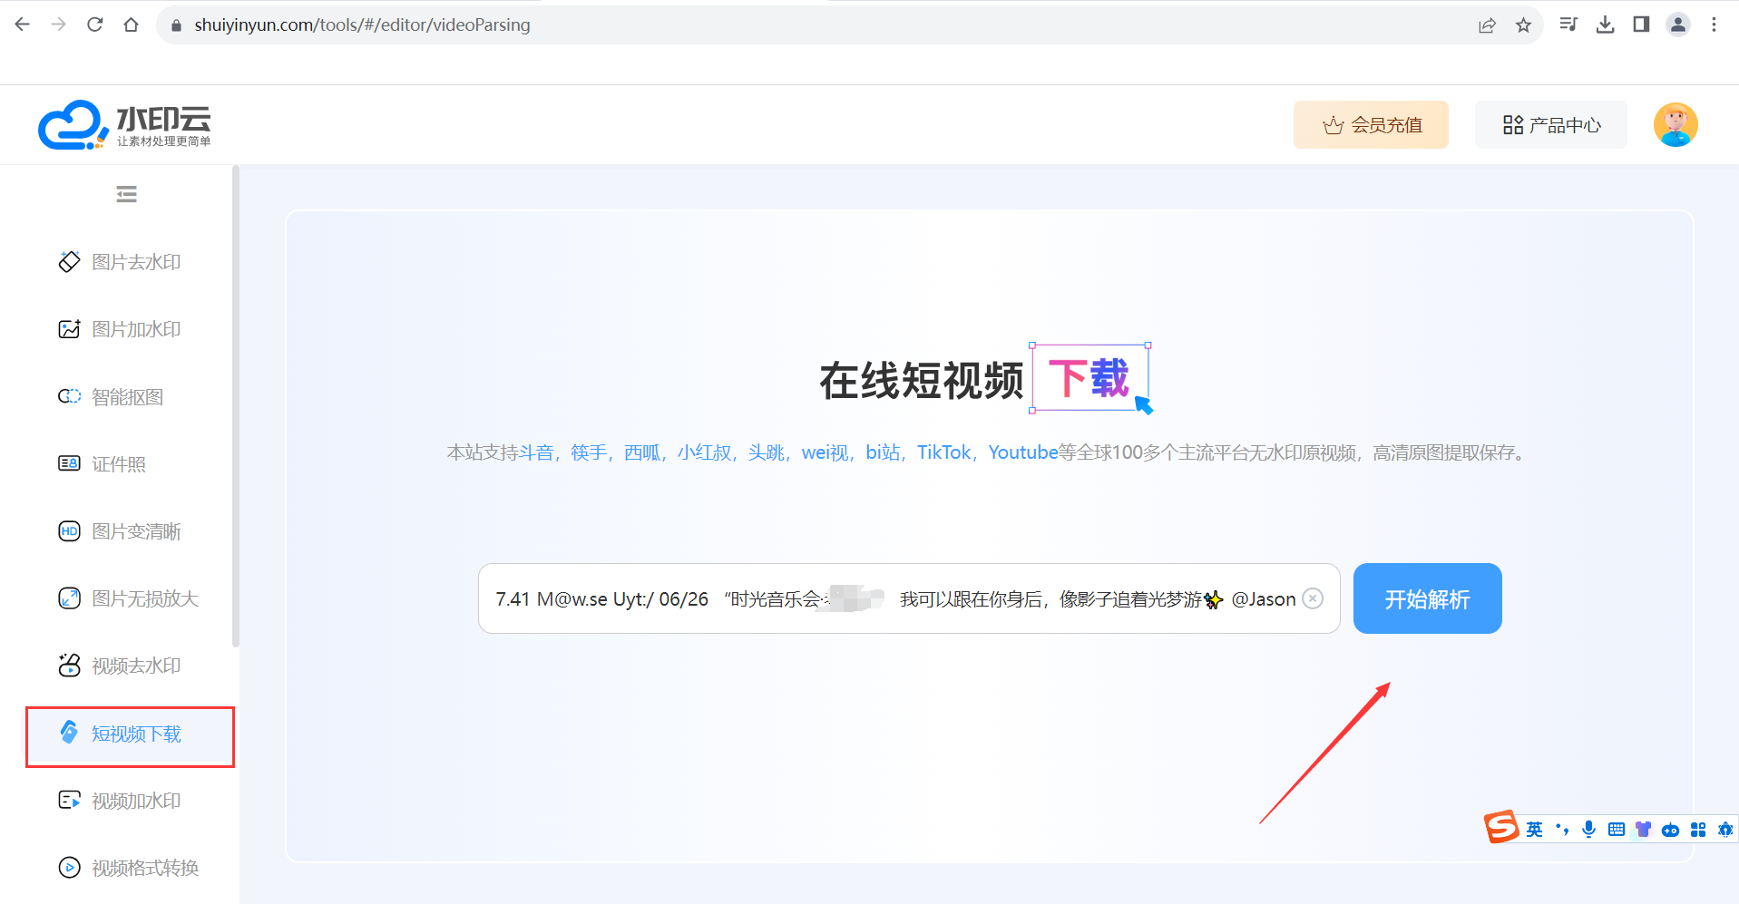Open the Sogou skin shirt icon
Screen dimensions: 1739x904
1643,829
